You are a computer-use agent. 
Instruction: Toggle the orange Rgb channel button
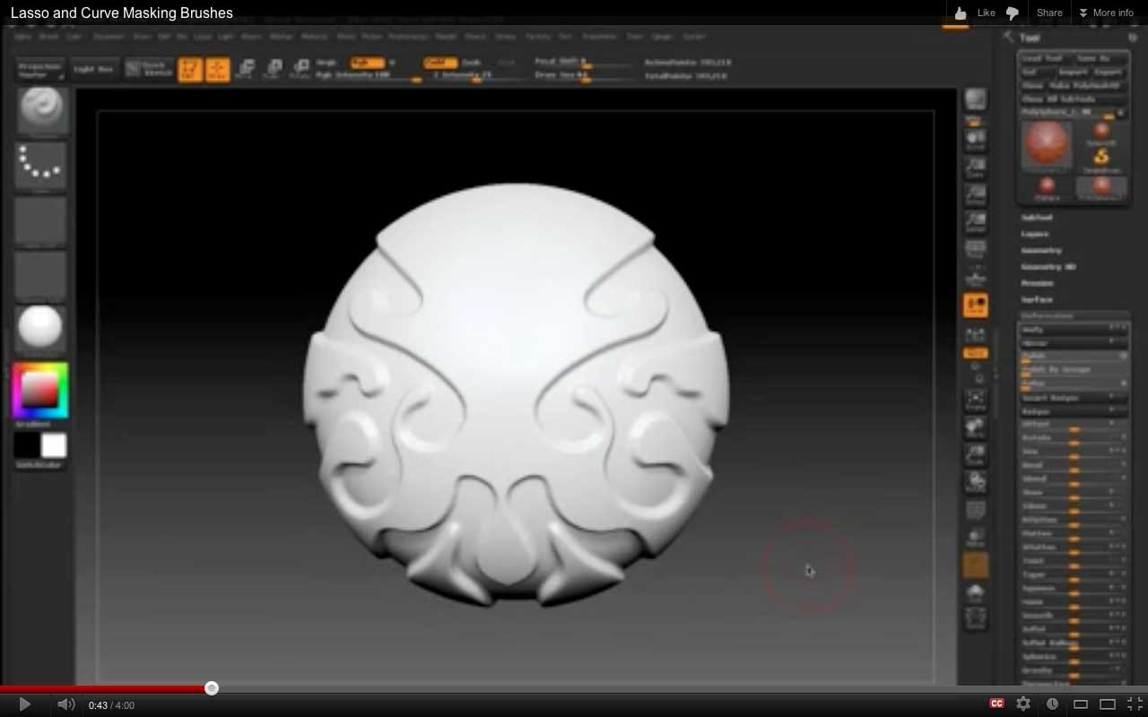(367, 63)
